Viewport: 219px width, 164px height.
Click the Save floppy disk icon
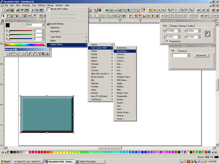tap(12, 10)
